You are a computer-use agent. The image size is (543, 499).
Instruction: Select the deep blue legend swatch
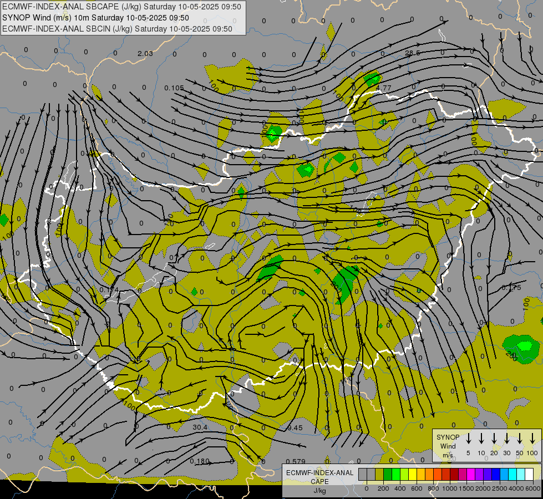click(496, 475)
